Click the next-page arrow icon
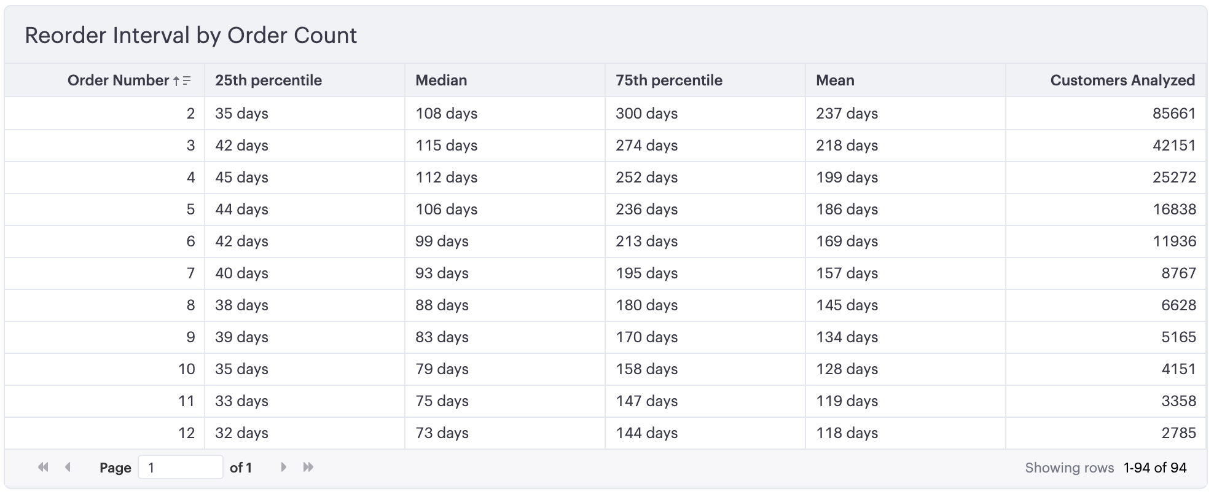The image size is (1214, 494). click(x=283, y=467)
